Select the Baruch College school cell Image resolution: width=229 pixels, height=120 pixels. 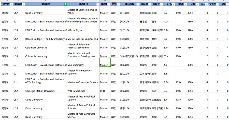pos(46,39)
